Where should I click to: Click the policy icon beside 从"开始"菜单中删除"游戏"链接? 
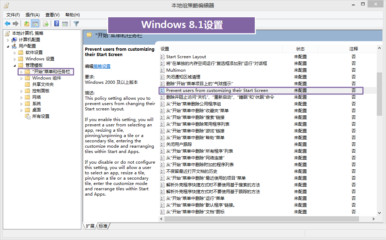[163, 131]
